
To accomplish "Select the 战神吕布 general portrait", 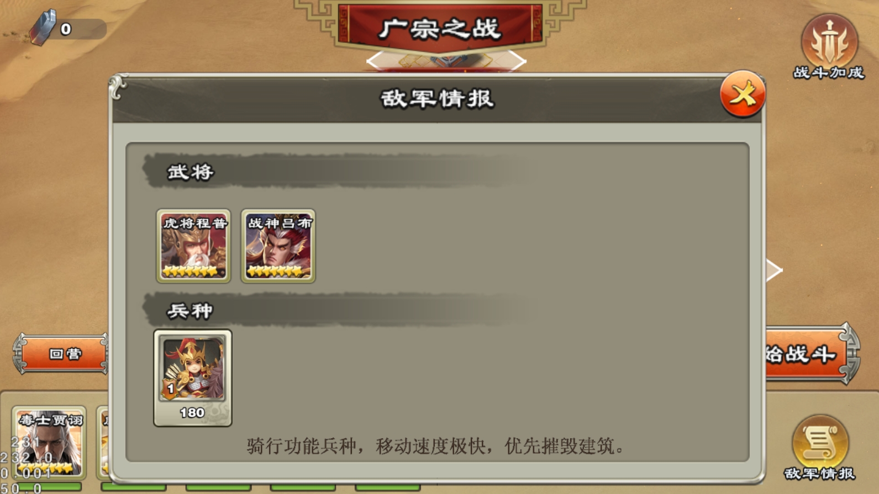I will pos(278,246).
